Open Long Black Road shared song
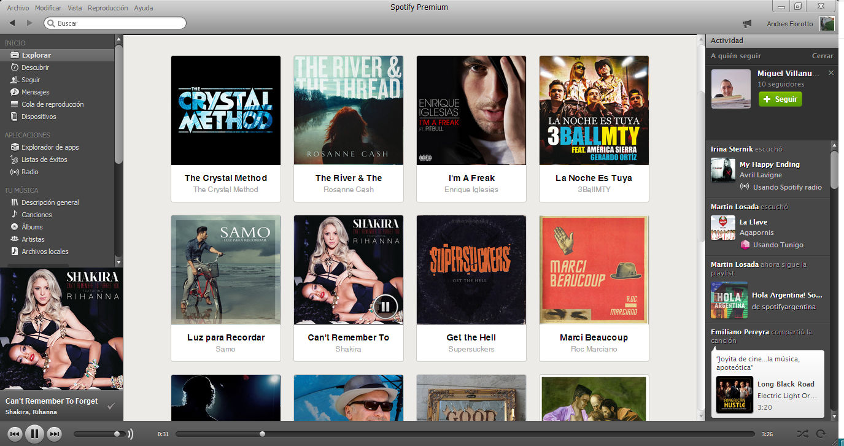 786,384
